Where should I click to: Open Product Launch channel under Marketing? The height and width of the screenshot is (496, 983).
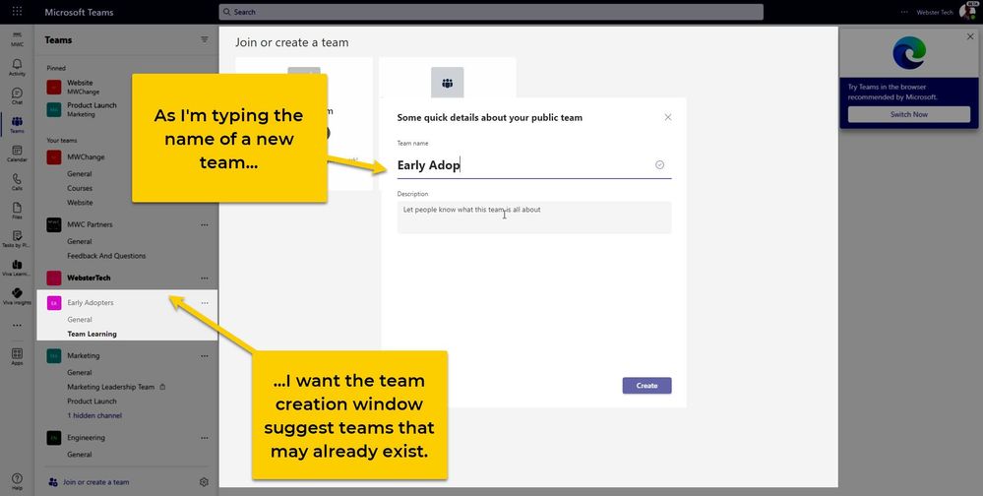pyautogui.click(x=92, y=402)
